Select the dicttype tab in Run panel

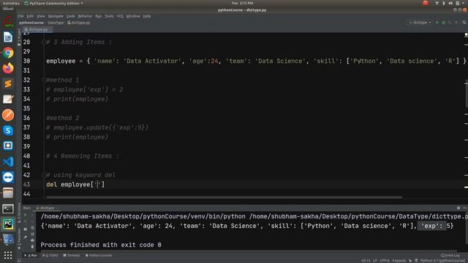pyautogui.click(x=47, y=207)
